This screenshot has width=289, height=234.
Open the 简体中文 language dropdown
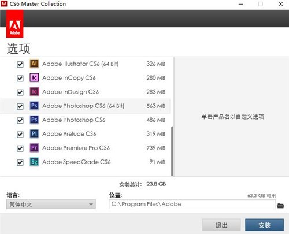click(51, 204)
